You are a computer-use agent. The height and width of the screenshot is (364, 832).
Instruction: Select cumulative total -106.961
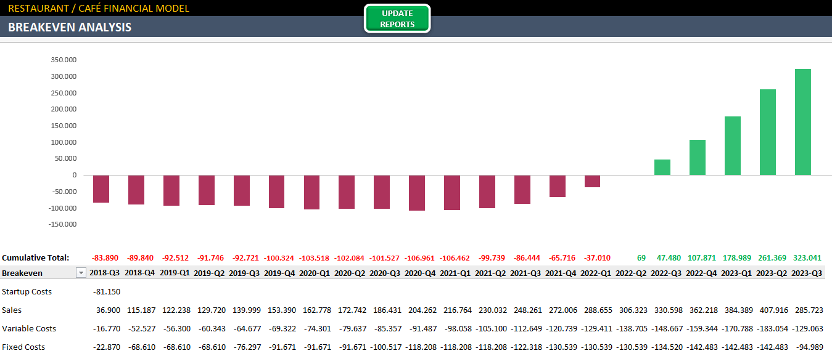pyautogui.click(x=421, y=257)
